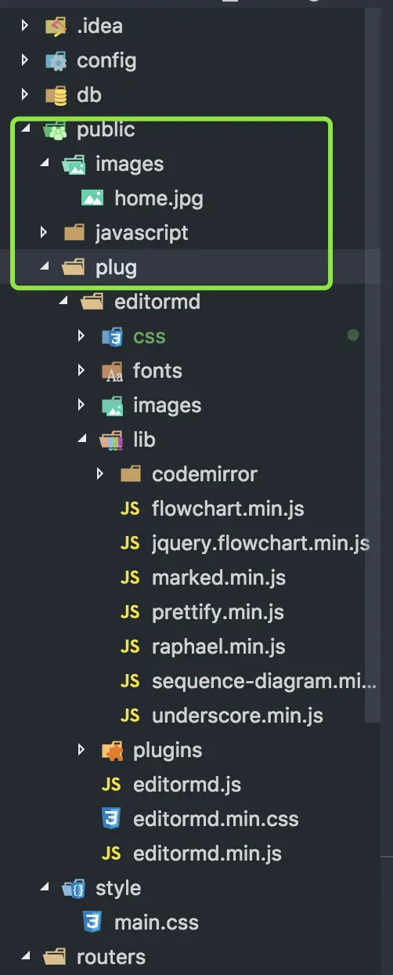Collapse the plug folder arrow
Image resolution: width=393 pixels, height=975 pixels.
45,268
